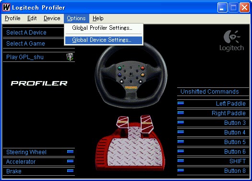Click the blue marker beside Steering Wheel

coord(70,152)
